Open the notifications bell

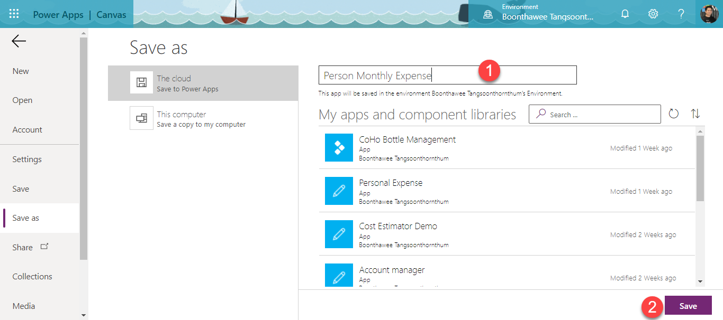click(x=625, y=14)
